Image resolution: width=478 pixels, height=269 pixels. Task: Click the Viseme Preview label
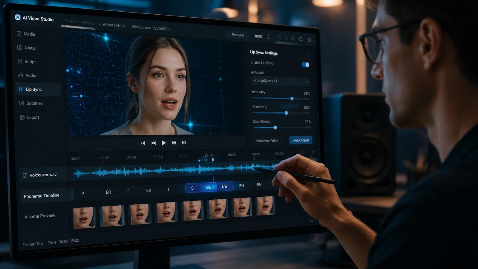[x=40, y=216]
